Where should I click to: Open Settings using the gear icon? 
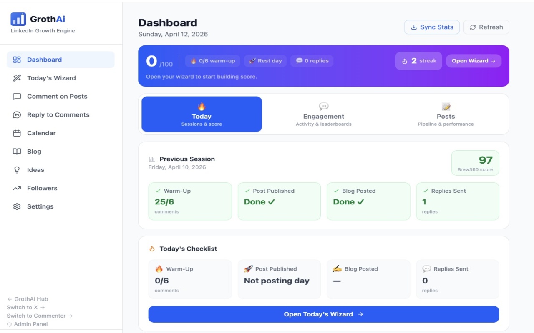pos(16,206)
